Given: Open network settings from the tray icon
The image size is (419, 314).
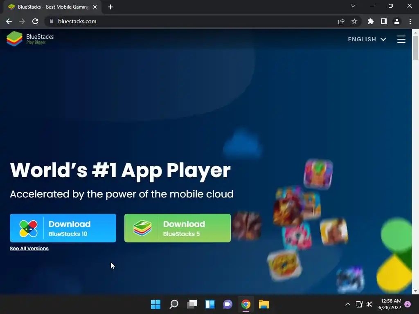Looking at the screenshot, I should click(359, 304).
